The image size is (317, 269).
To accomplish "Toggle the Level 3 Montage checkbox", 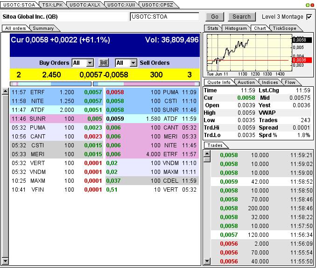I will 309,17.
